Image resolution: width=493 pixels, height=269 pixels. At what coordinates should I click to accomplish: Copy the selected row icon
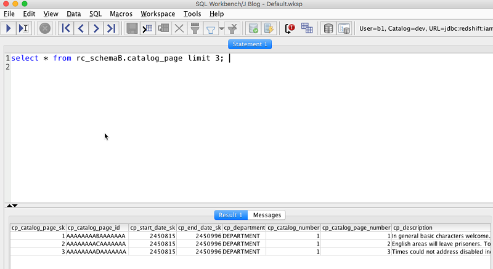[163, 28]
